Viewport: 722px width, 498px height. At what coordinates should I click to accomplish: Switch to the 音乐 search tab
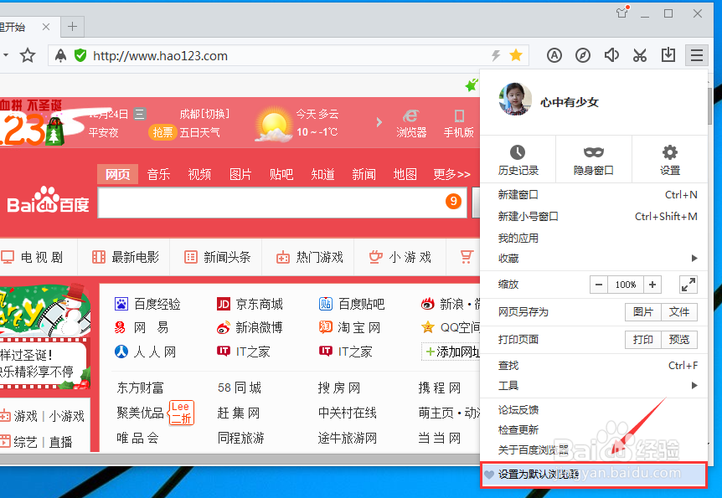[159, 174]
